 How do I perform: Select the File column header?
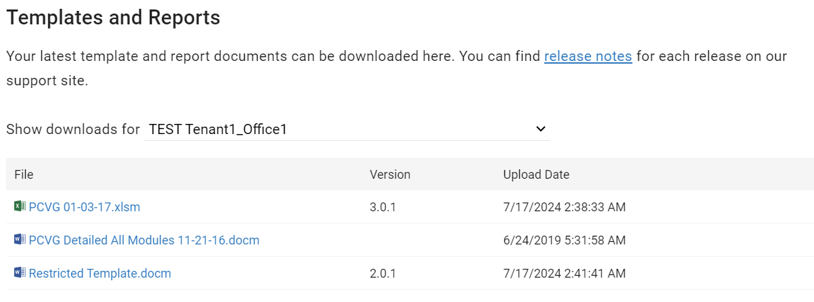pos(24,175)
